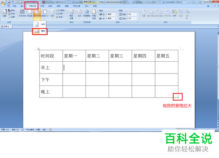This screenshot has height=158, width=219.
Task: Click Bring to Front (置于顶层)
Action: click(x=151, y=14)
